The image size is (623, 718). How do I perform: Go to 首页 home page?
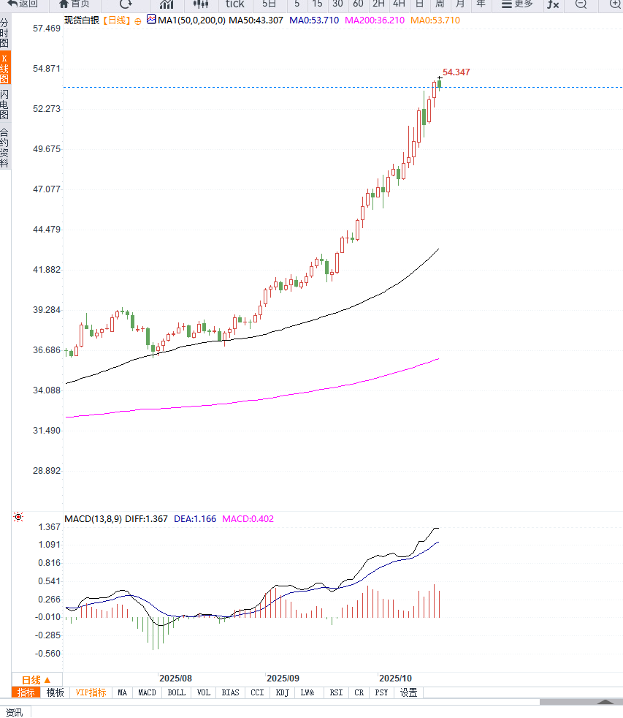tap(74, 4)
